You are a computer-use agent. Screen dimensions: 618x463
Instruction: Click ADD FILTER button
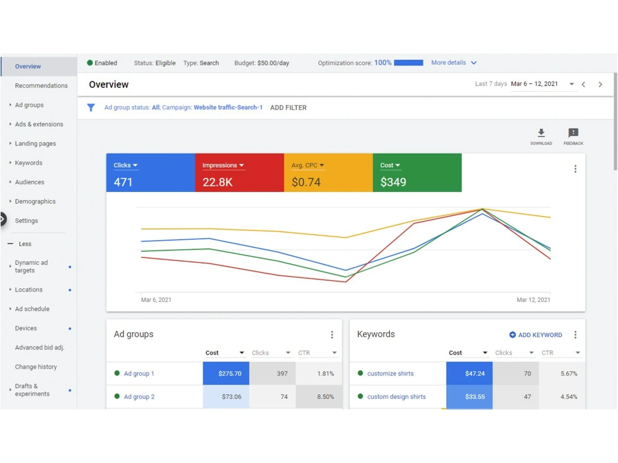288,107
